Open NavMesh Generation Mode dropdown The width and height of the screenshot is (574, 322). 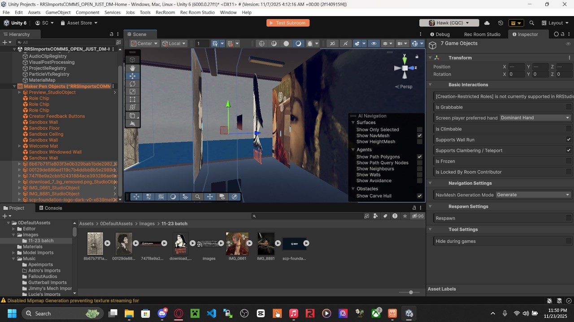pyautogui.click(x=533, y=195)
